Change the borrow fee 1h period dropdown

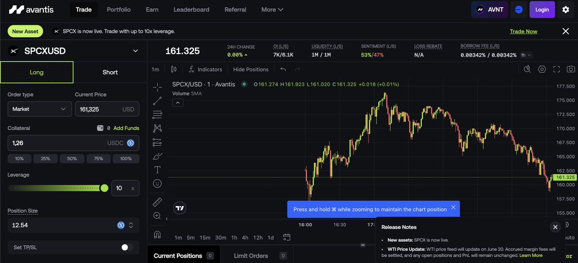point(526,55)
